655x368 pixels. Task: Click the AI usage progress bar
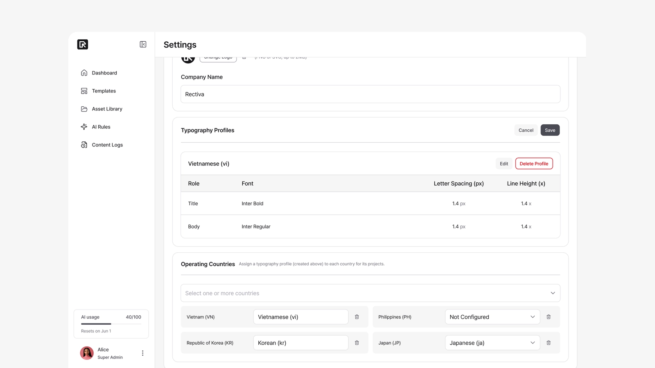coord(111,324)
